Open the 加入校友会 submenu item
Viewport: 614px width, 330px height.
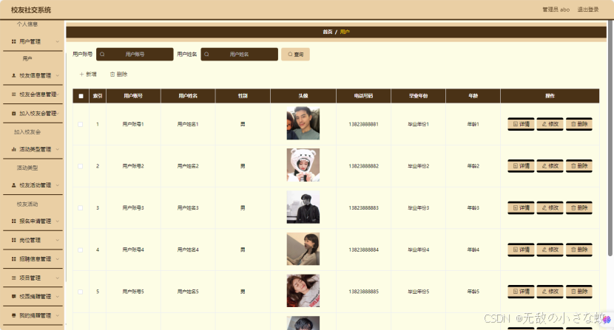pyautogui.click(x=27, y=132)
